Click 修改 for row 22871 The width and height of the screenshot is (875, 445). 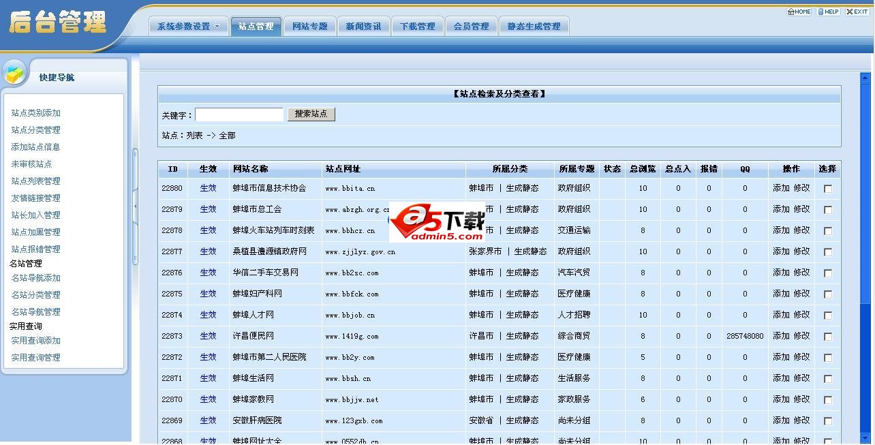click(802, 378)
